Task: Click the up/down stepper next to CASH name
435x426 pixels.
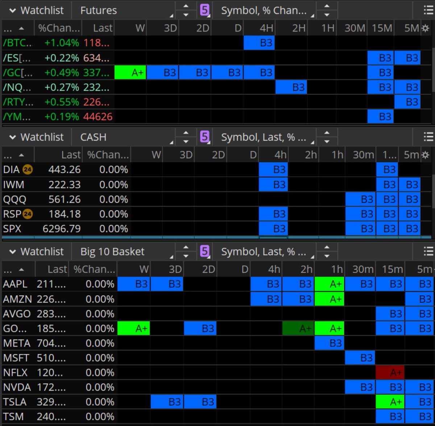Action: [x=186, y=137]
